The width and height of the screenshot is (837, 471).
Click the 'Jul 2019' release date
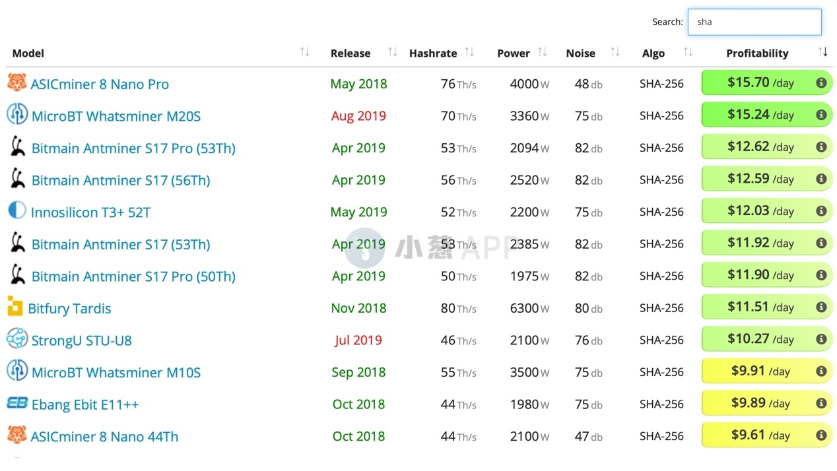[358, 340]
